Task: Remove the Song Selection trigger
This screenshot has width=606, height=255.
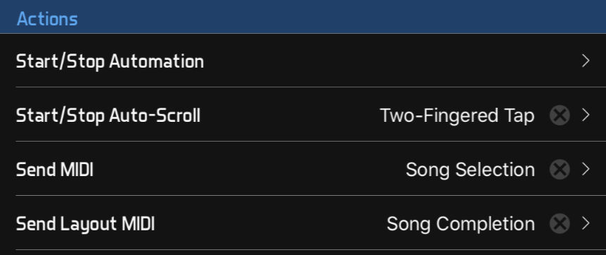Action: [560, 170]
